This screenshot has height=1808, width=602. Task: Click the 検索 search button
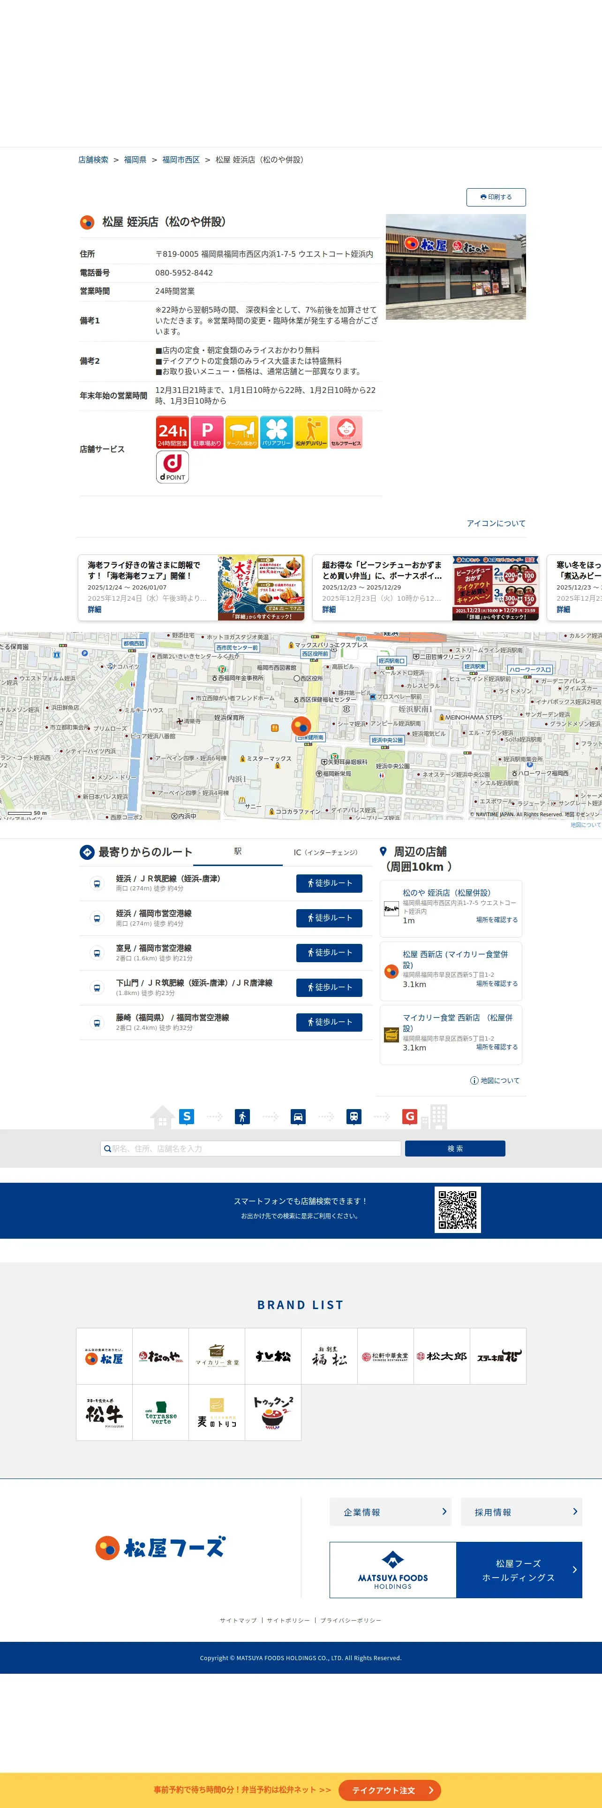(455, 1148)
